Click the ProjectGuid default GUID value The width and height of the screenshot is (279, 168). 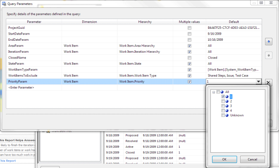pos(234,28)
